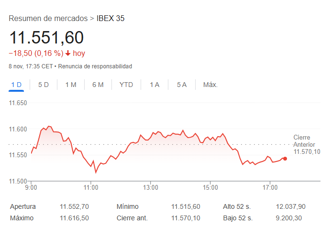The width and height of the screenshot is (331, 227).
Task: Select the YTD range tab
Action: [126, 85]
